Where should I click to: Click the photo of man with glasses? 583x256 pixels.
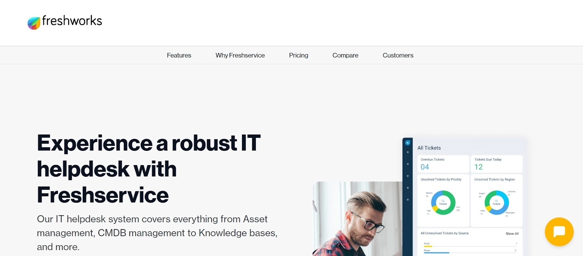pyautogui.click(x=357, y=222)
